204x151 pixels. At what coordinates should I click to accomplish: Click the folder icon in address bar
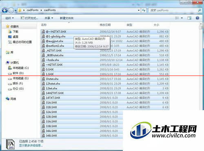[x=20, y=10]
